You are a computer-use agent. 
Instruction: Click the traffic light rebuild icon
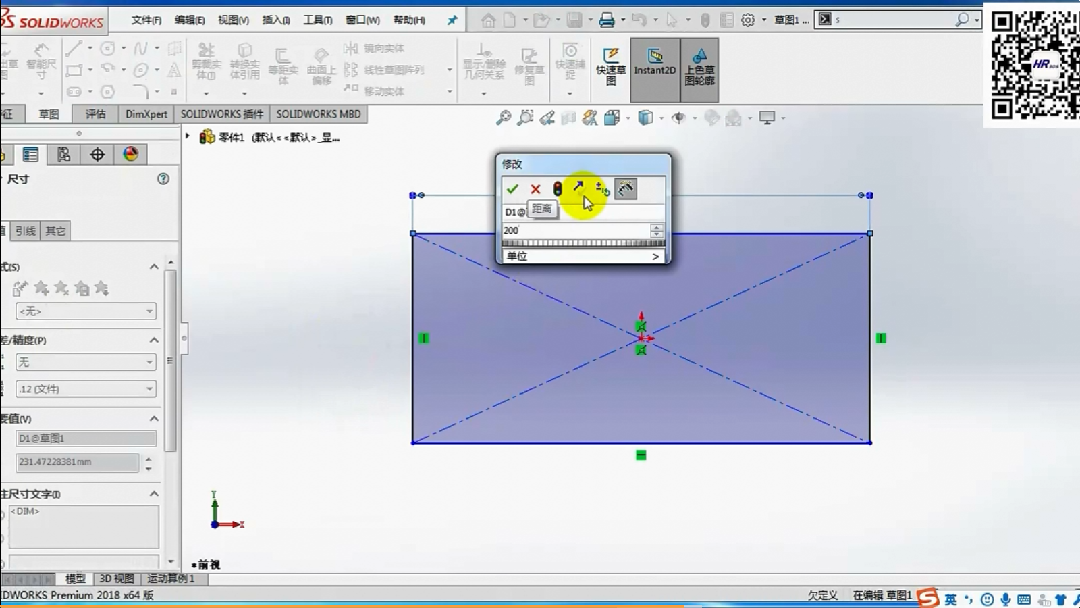pyautogui.click(x=558, y=189)
